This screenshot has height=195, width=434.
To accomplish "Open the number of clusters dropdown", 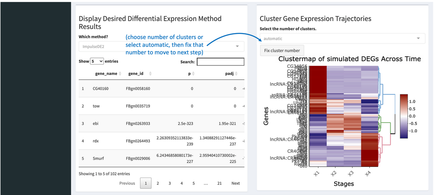I will click(x=342, y=39).
